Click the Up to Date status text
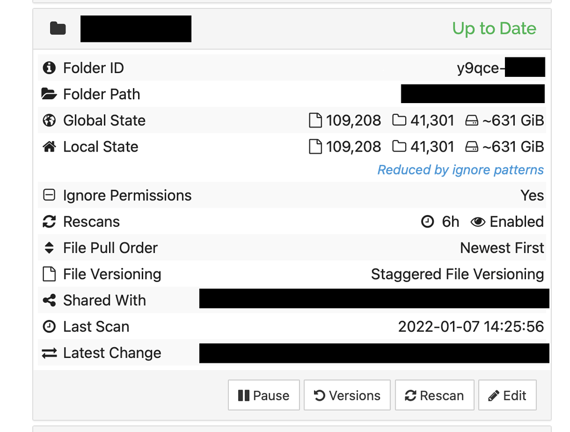 (494, 28)
